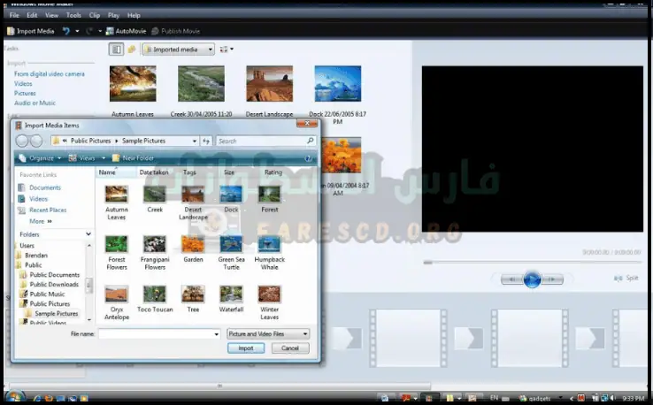The height and width of the screenshot is (405, 653).
Task: Click the preview seek bar
Action: point(531,262)
